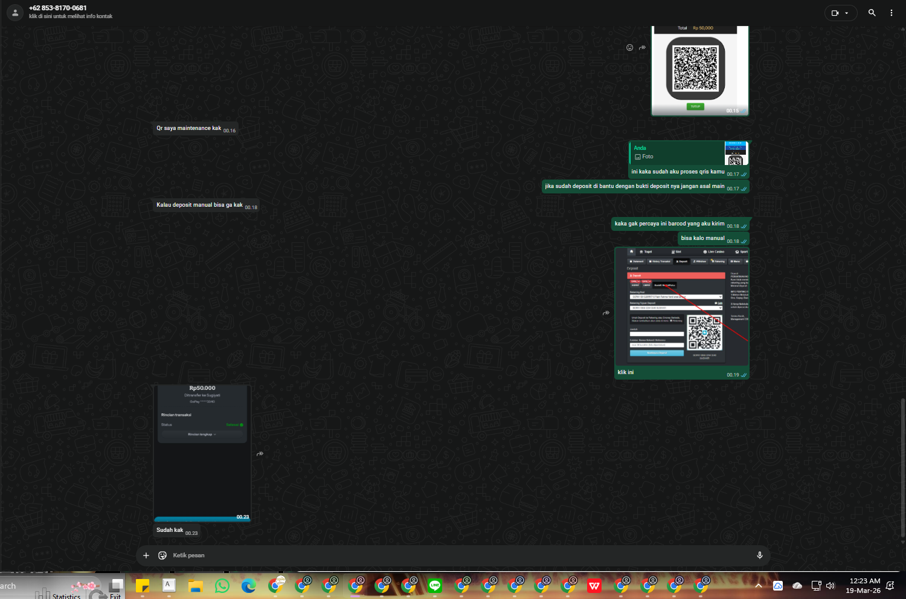Forward the Rp50.000 receipt image
Viewport: 906px width, 599px height.
260,453
